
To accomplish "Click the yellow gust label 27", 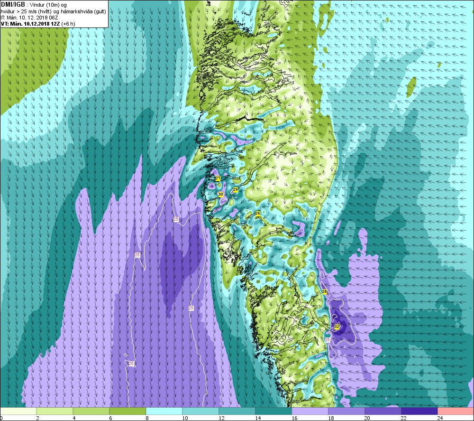I will [218, 178].
